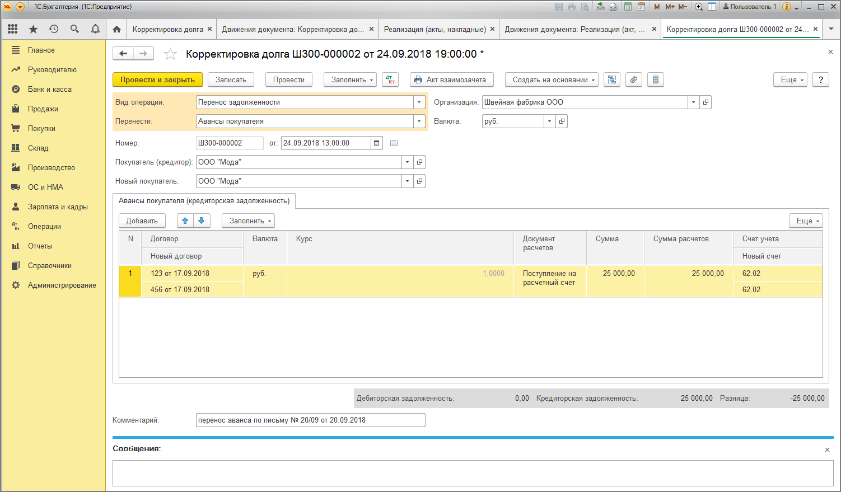Select cell 456 от 17.09.2018
841x492 pixels.
click(191, 289)
